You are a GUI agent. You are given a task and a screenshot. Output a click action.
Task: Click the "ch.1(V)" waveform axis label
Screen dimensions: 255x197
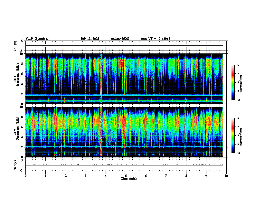click(15, 46)
